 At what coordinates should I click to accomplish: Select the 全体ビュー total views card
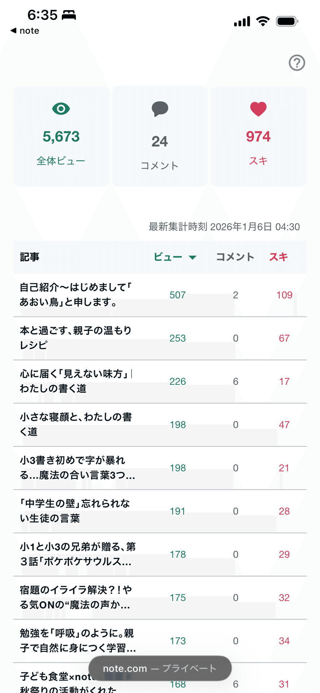61,136
